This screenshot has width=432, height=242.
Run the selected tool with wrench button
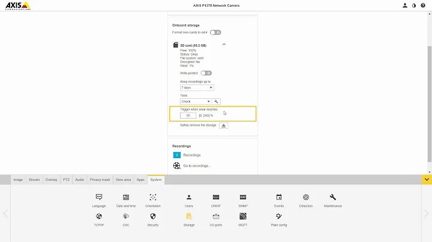click(216, 101)
